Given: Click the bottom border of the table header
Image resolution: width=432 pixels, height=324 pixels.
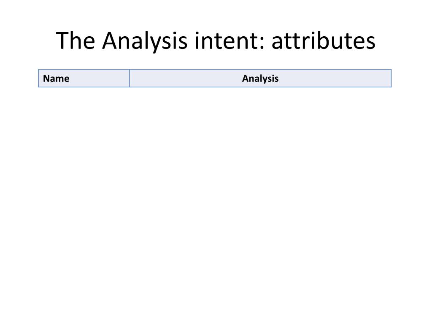Looking at the screenshot, I should point(215,87).
